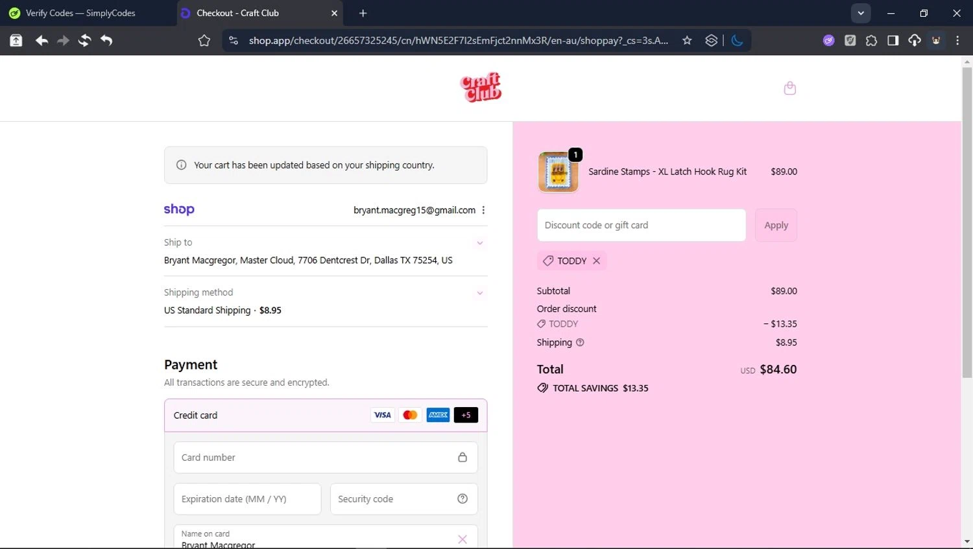Click the Shop Pay logo

(x=179, y=209)
